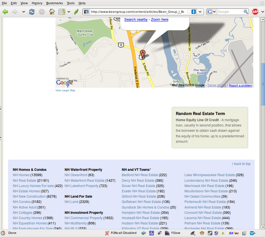Click the Greasemonkey monkey icon

[x=202, y=233]
